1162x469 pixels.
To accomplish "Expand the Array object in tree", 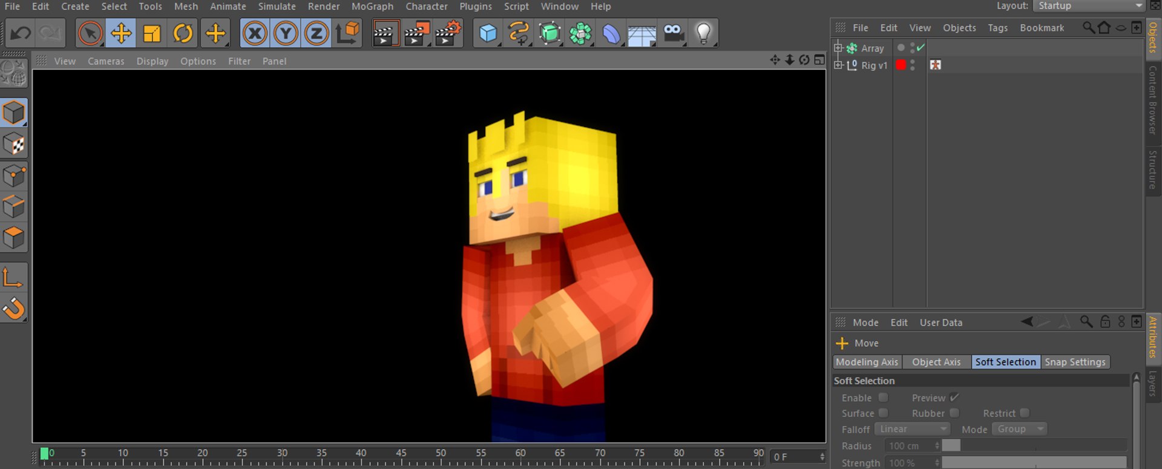I will (838, 48).
